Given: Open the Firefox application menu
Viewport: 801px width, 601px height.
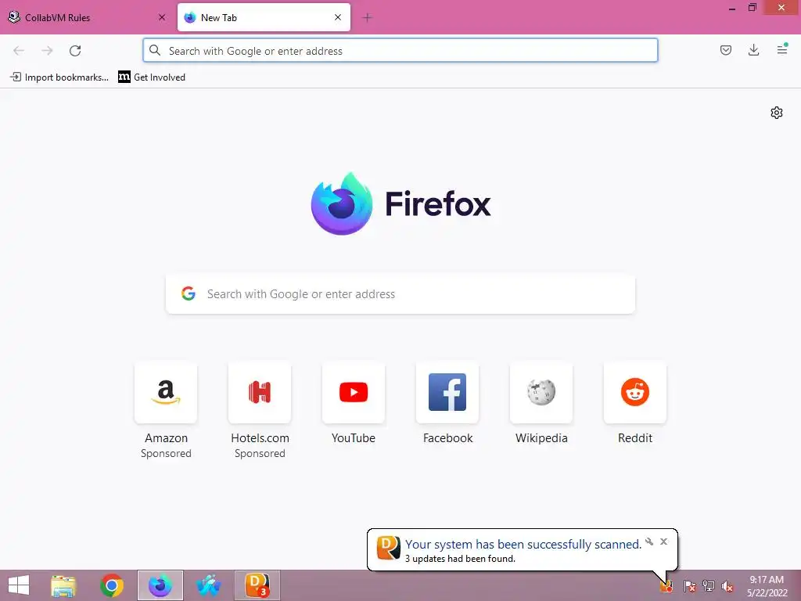Looking at the screenshot, I should tap(782, 49).
